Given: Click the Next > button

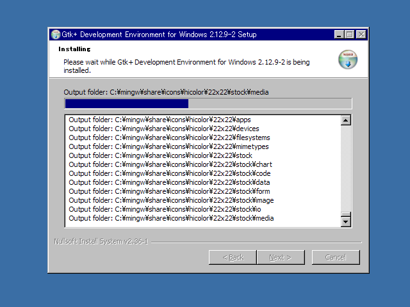Looking at the screenshot, I should pyautogui.click(x=281, y=257).
